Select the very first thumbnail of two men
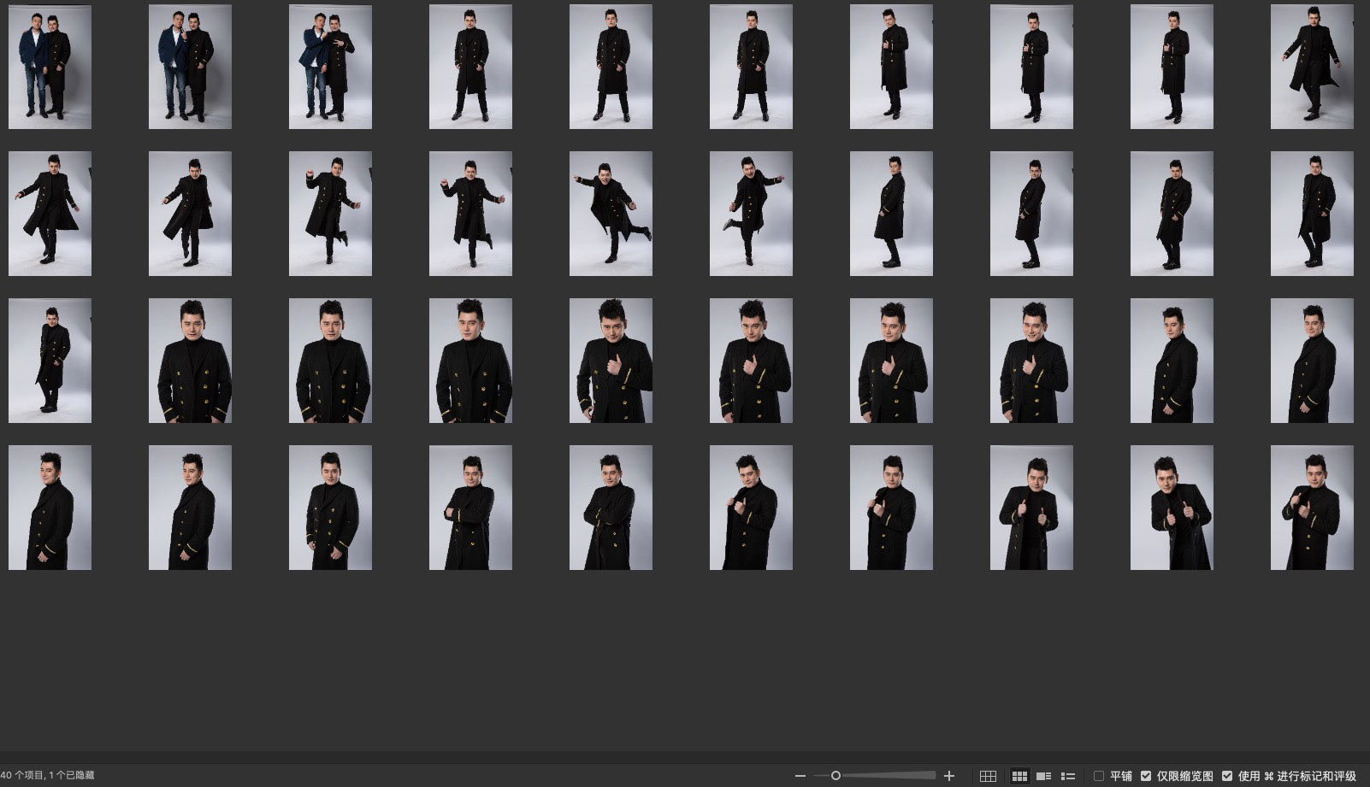Viewport: 1370px width, 787px height. coord(50,67)
